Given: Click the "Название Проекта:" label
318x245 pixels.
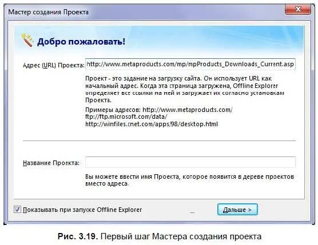Looking at the screenshot, I should point(51,163).
